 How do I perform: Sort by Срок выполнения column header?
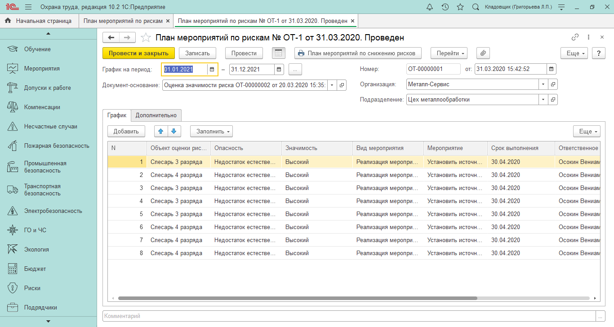point(521,148)
